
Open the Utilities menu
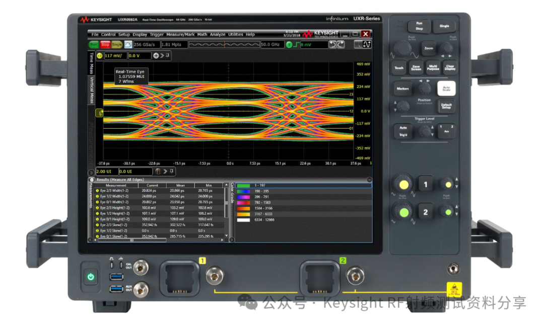[x=236, y=34]
